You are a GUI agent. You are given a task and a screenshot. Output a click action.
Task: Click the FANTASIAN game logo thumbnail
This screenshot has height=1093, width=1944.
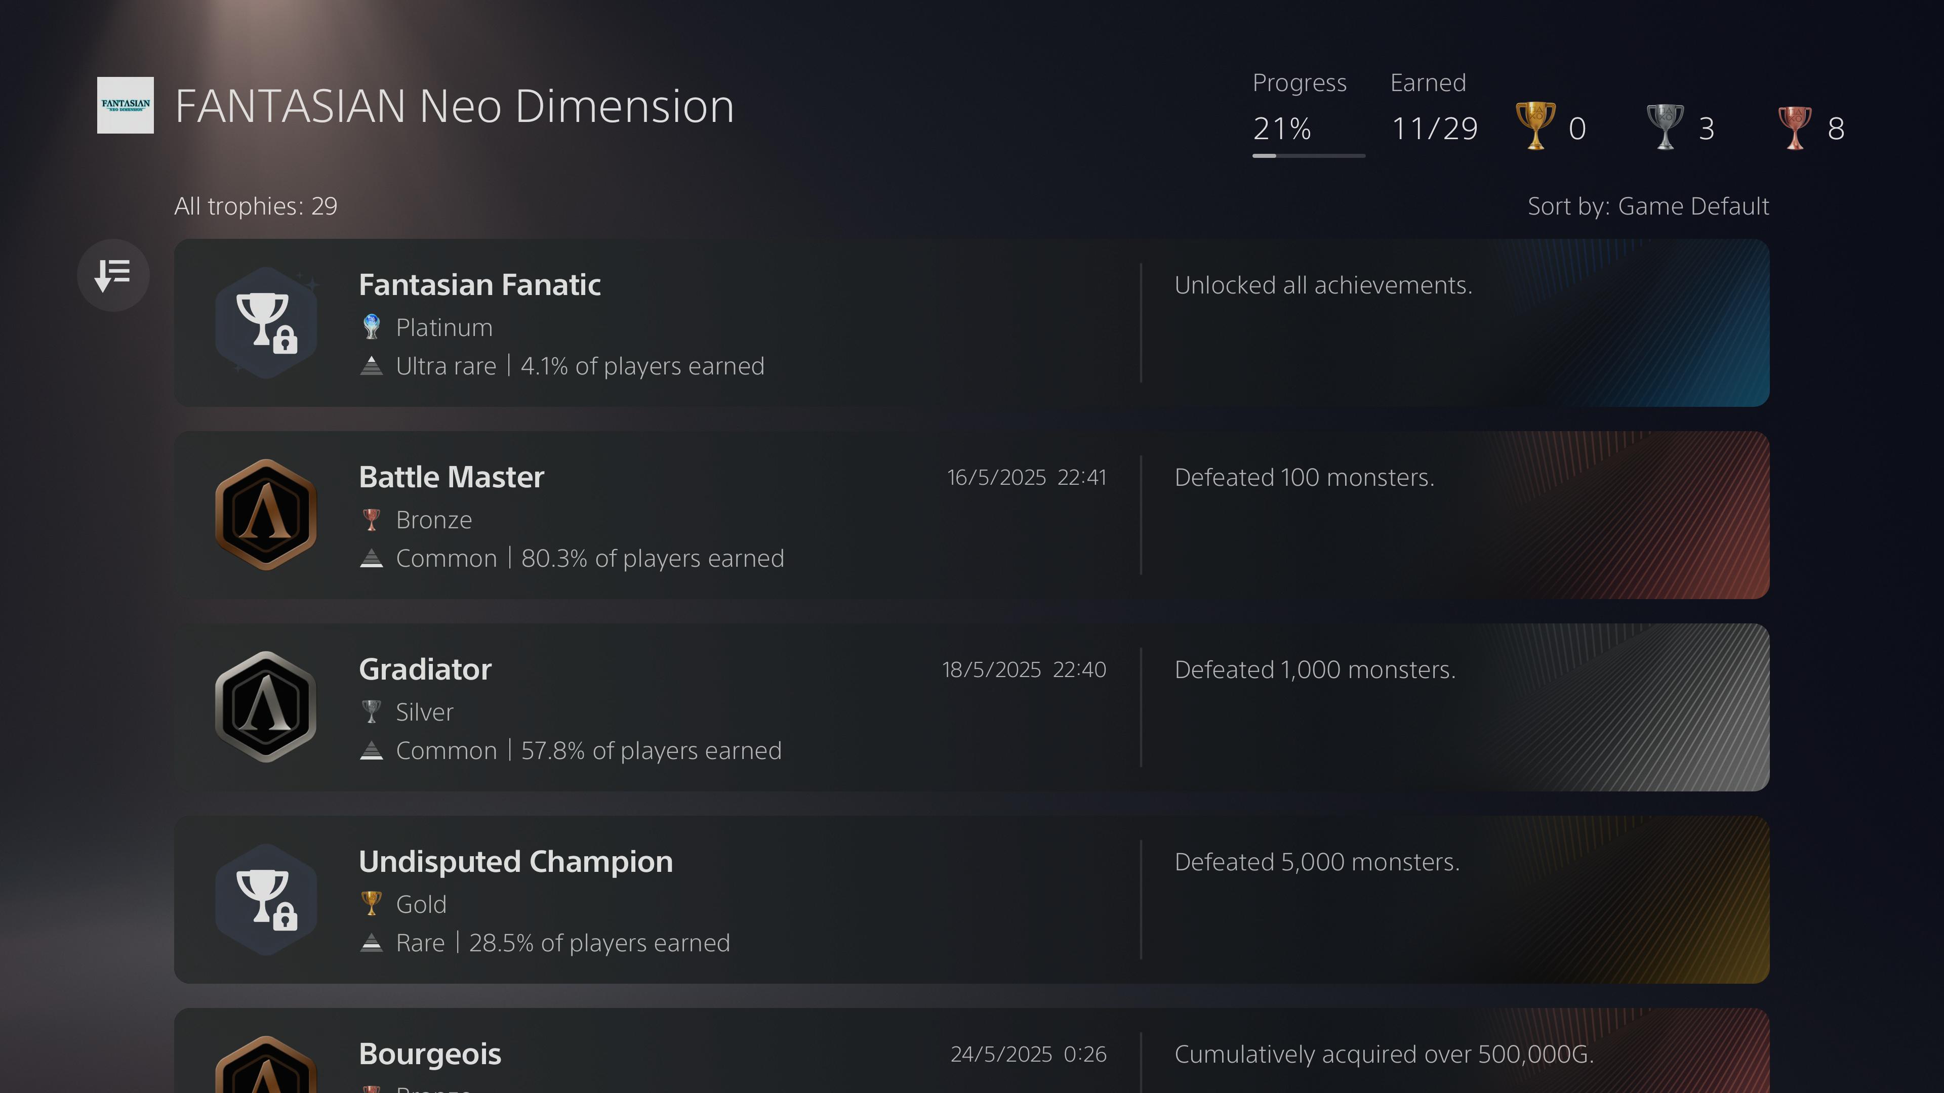coord(125,105)
